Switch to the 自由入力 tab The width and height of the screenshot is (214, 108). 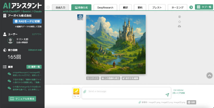pos(61,8)
